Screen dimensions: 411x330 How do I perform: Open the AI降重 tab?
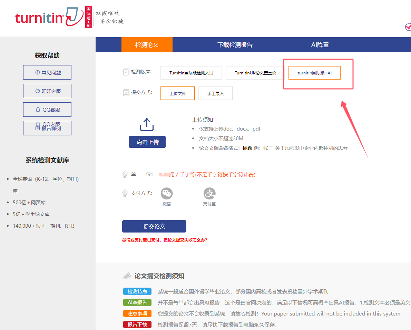point(320,45)
